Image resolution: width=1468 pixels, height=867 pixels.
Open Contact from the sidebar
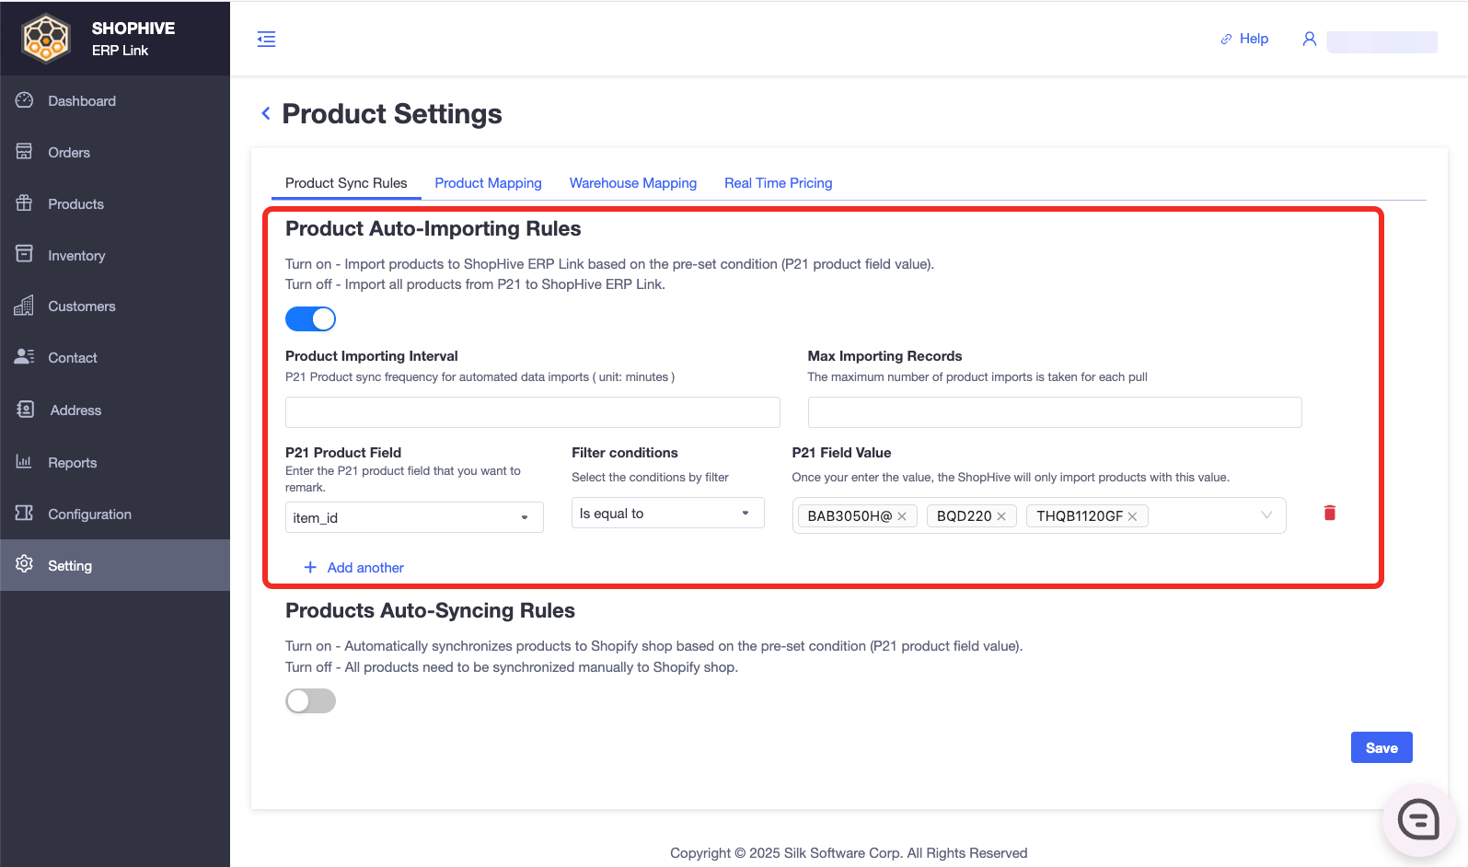click(115, 358)
